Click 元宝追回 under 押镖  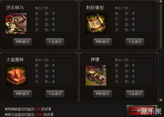(x=135, y=93)
